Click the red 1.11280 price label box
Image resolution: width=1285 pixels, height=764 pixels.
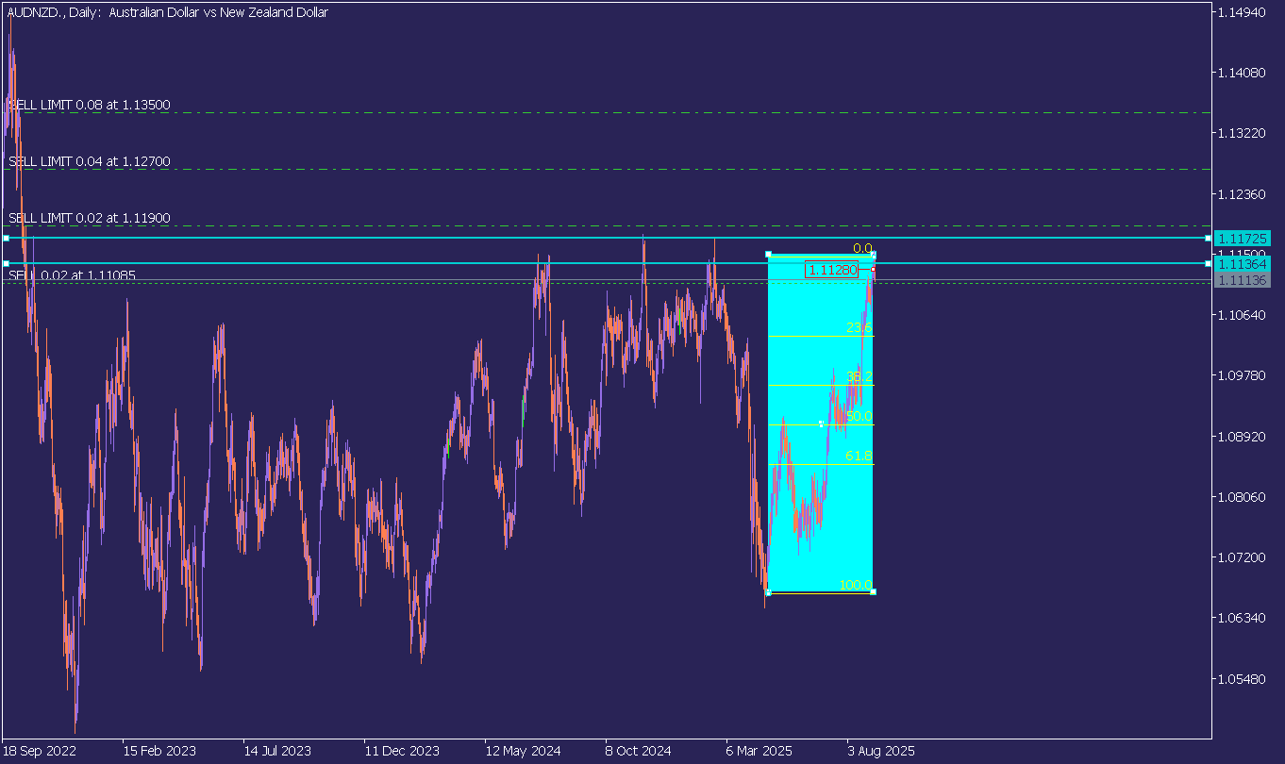point(832,270)
